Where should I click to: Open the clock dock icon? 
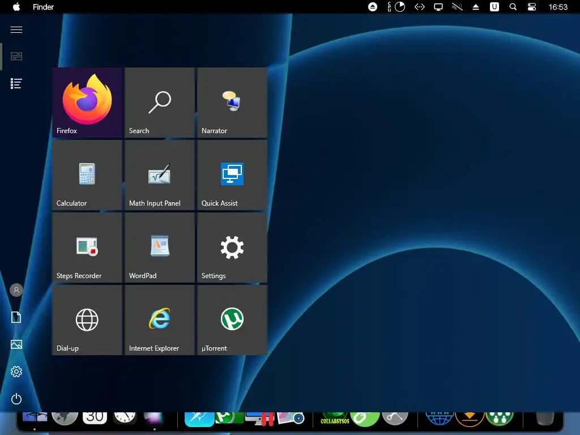point(125,418)
